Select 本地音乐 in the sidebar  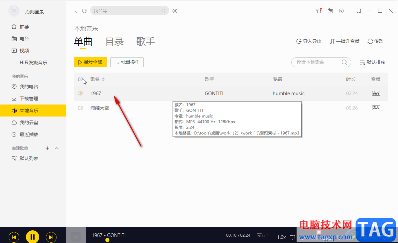[x=33, y=111]
